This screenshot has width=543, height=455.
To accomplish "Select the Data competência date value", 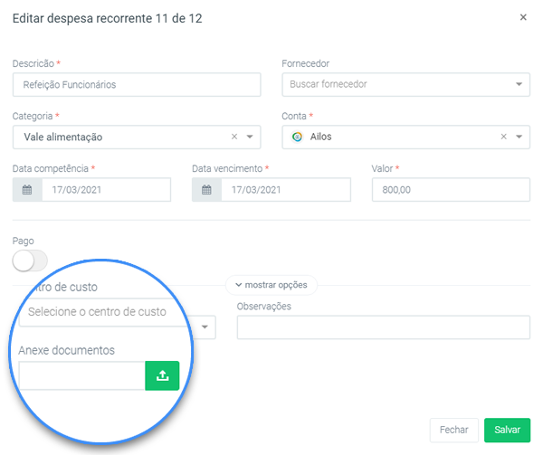I will pyautogui.click(x=105, y=190).
